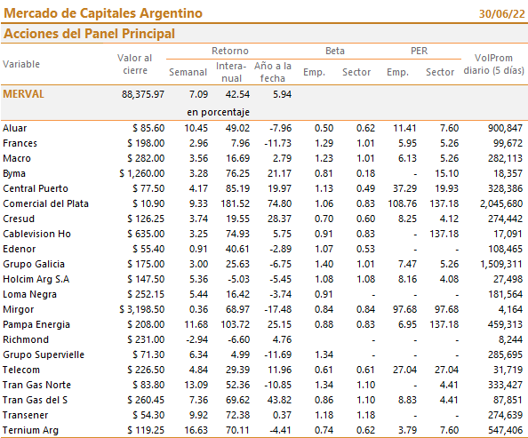The width and height of the screenshot is (528, 438).
Task: Click the MERVAL closing value 88,375.97
Action: pos(143,94)
